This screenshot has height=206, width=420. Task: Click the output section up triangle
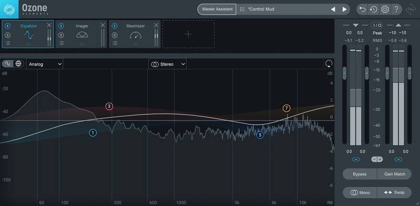point(398,25)
